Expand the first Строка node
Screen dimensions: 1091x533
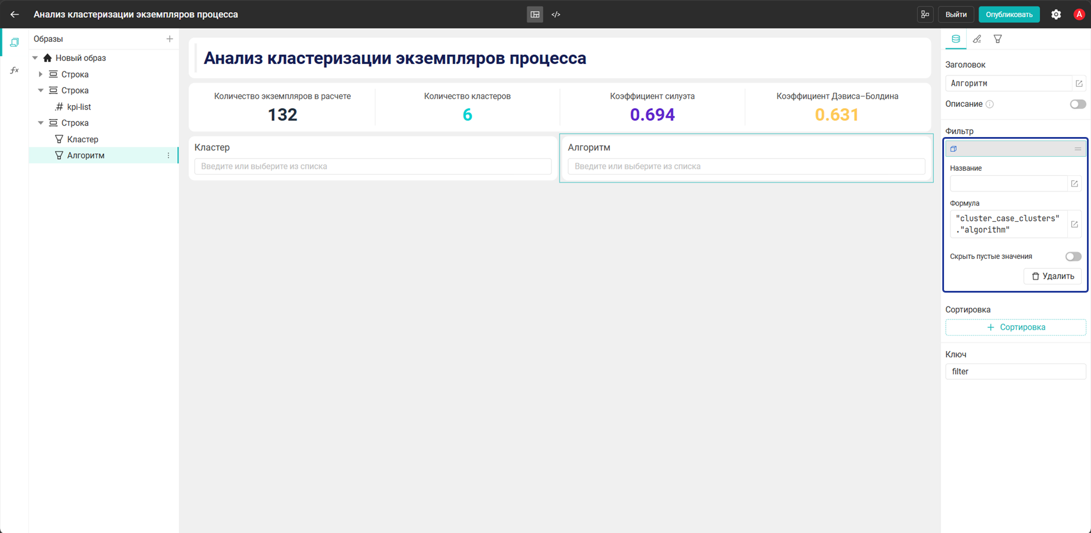pos(41,74)
